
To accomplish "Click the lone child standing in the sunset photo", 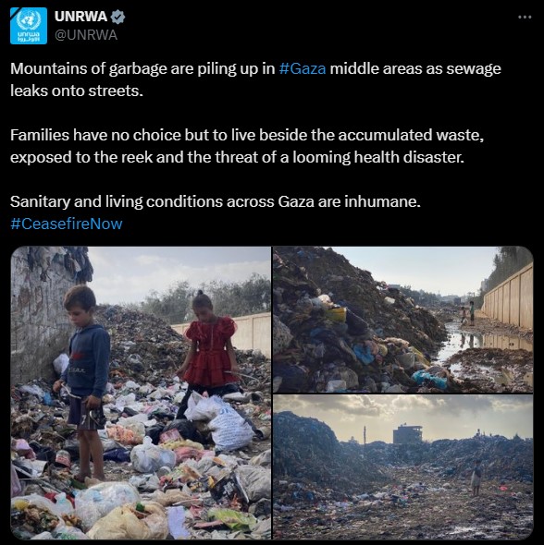I will (x=476, y=478).
